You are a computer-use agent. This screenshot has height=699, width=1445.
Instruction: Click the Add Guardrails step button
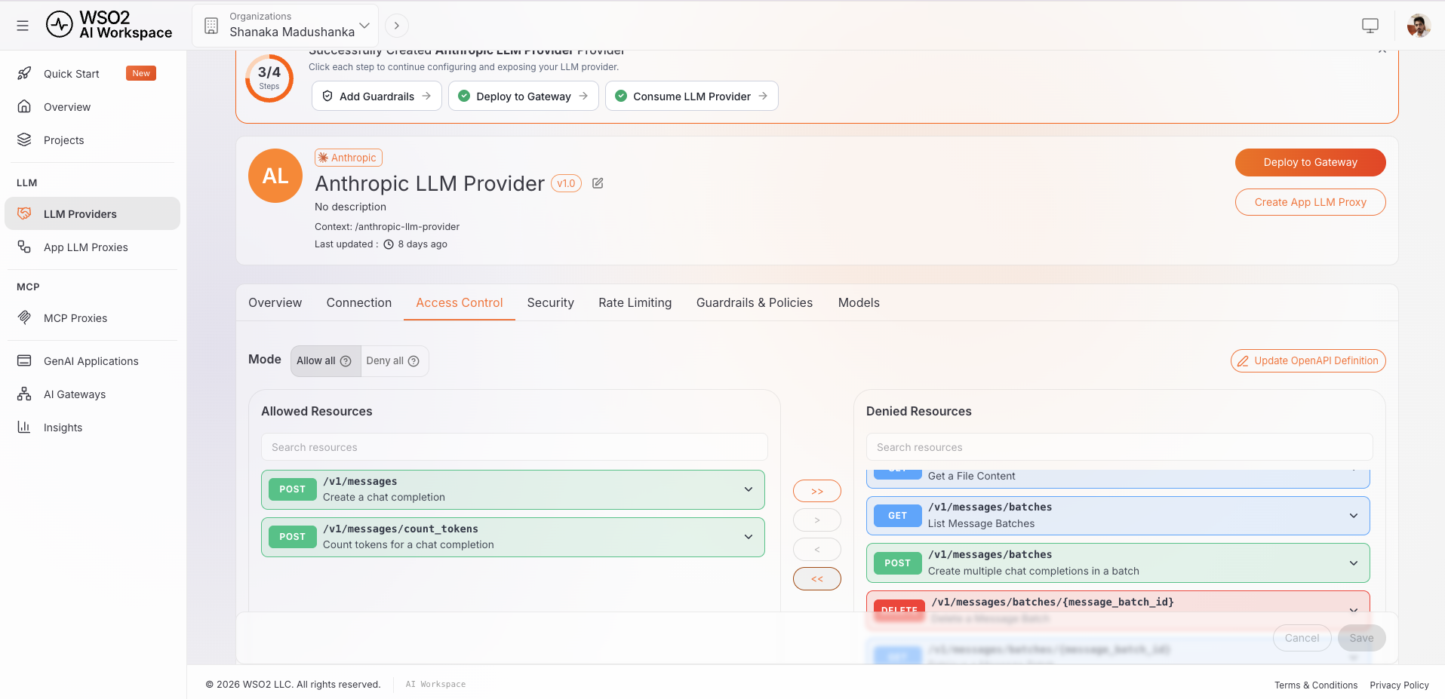click(x=377, y=96)
